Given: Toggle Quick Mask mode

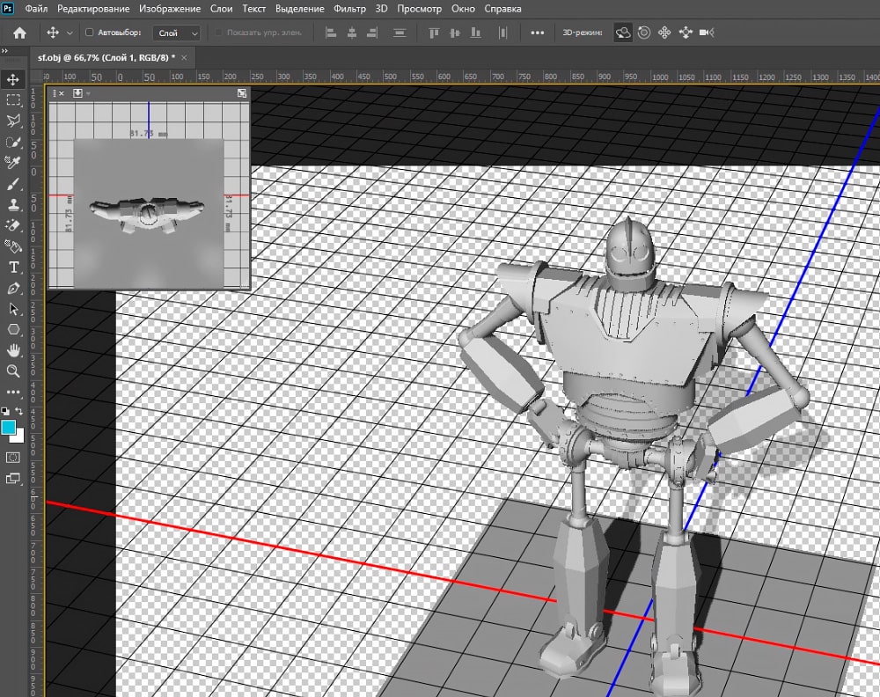Looking at the screenshot, I should 13,458.
